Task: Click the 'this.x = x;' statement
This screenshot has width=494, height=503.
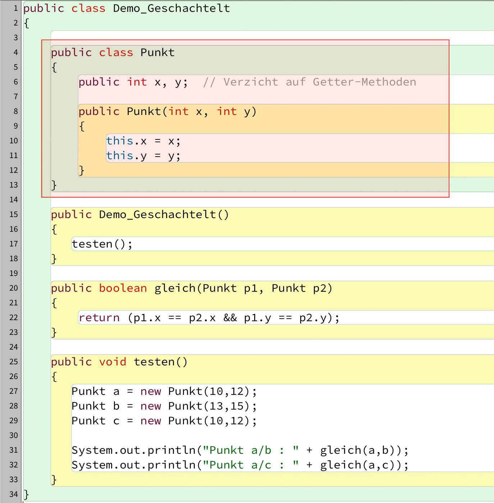Action: pos(143,141)
